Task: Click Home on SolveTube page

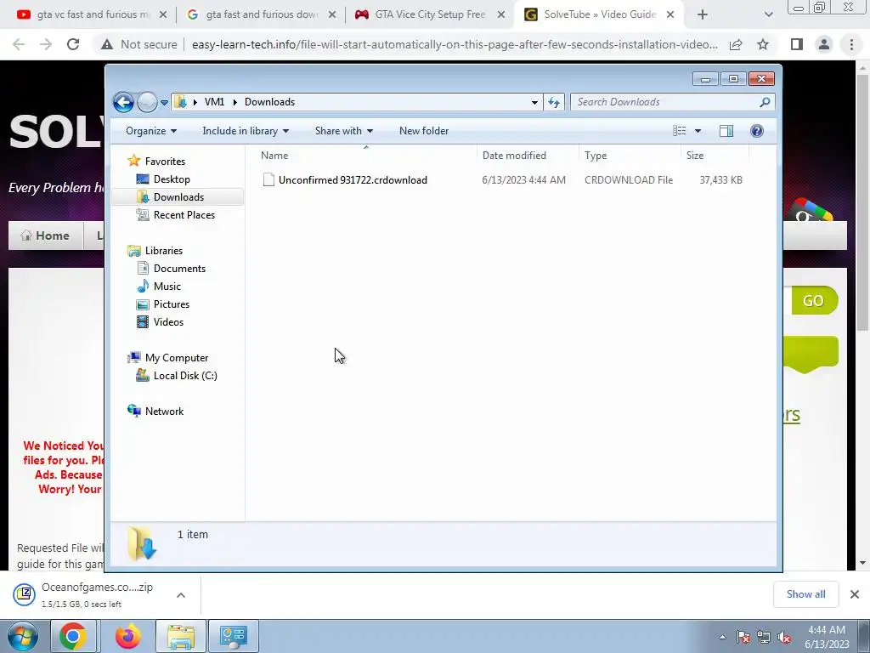Action: click(46, 236)
